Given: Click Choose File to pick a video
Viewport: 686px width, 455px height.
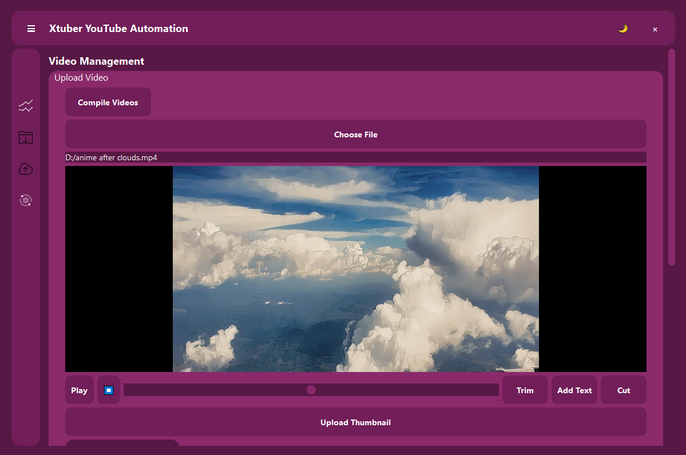Looking at the screenshot, I should tap(355, 134).
